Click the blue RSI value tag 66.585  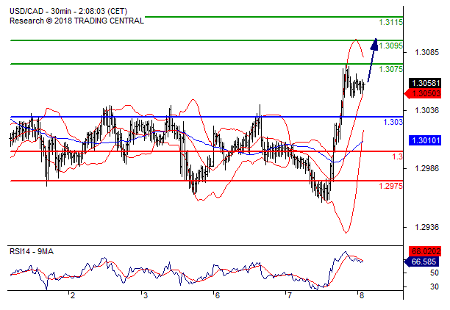click(422, 262)
